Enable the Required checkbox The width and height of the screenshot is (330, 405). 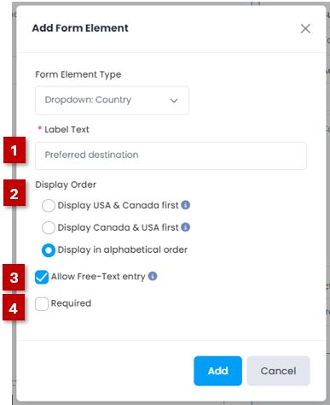pyautogui.click(x=42, y=304)
